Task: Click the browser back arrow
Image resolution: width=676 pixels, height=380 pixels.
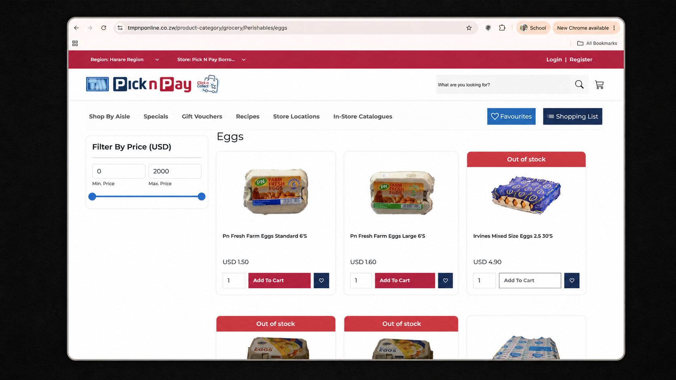Action: point(76,28)
